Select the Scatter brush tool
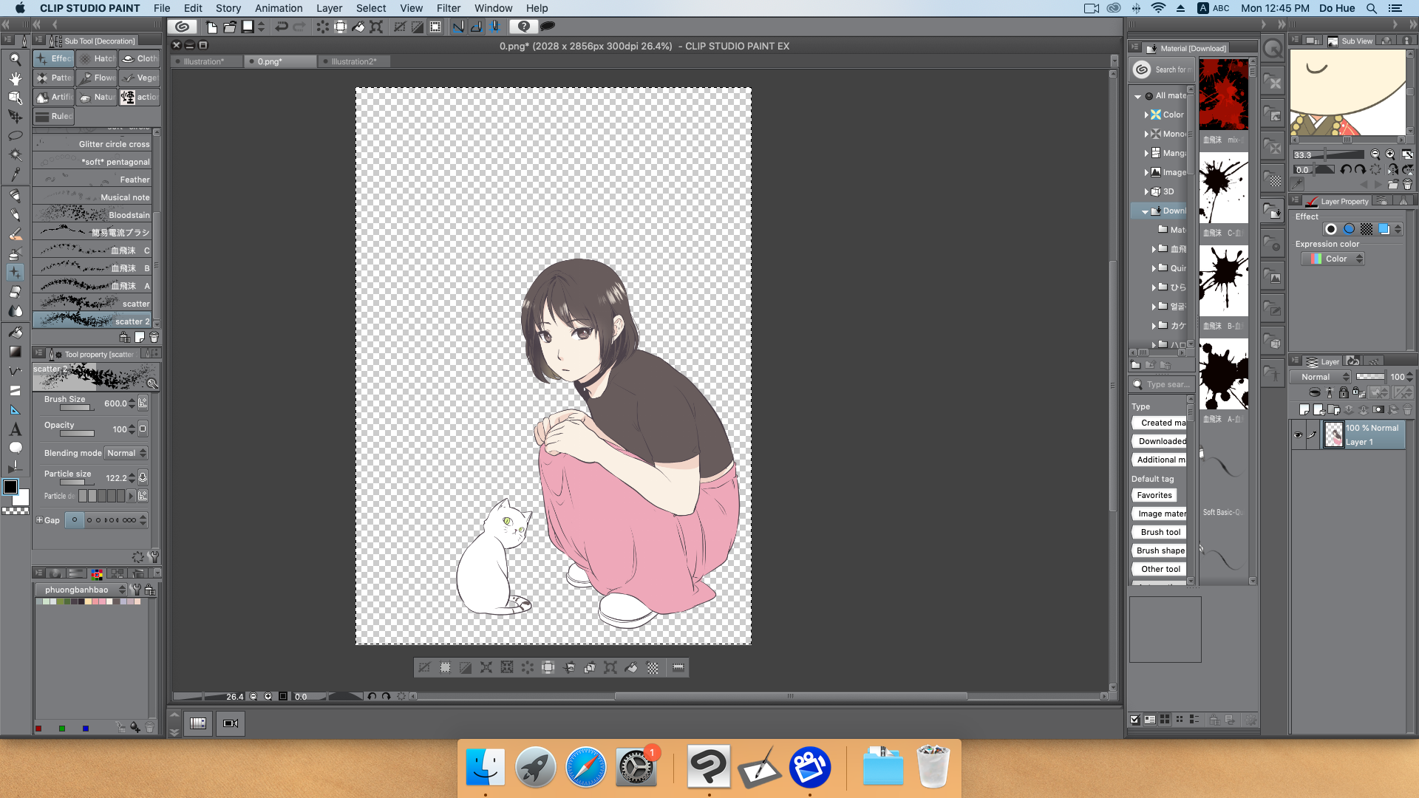Image resolution: width=1419 pixels, height=798 pixels. click(95, 303)
